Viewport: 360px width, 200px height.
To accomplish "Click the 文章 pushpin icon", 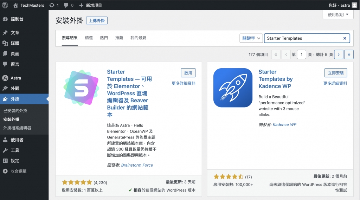I will click(5, 33).
